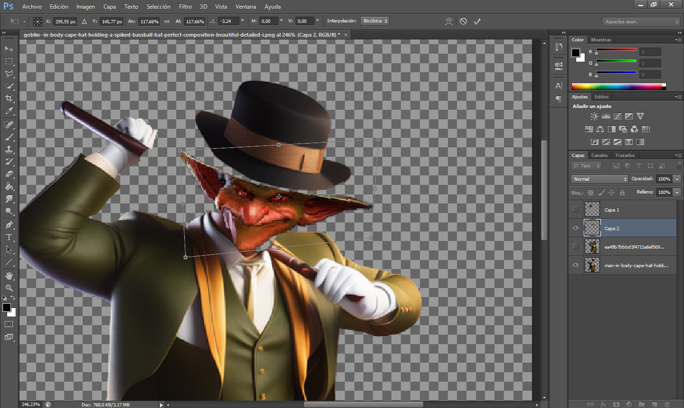Image resolution: width=684 pixels, height=408 pixels.
Task: Open the Normal blend mode dropdown
Action: [600, 179]
